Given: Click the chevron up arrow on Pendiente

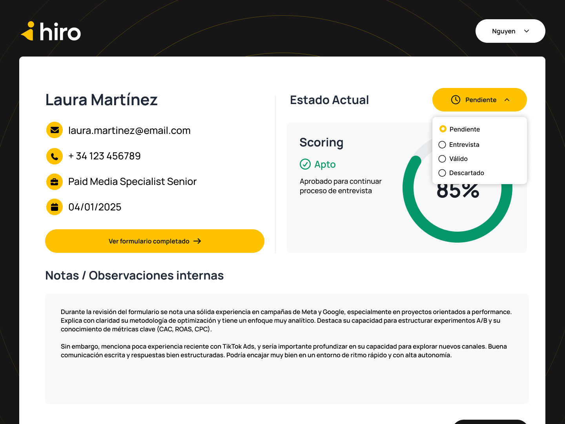Looking at the screenshot, I should (507, 100).
